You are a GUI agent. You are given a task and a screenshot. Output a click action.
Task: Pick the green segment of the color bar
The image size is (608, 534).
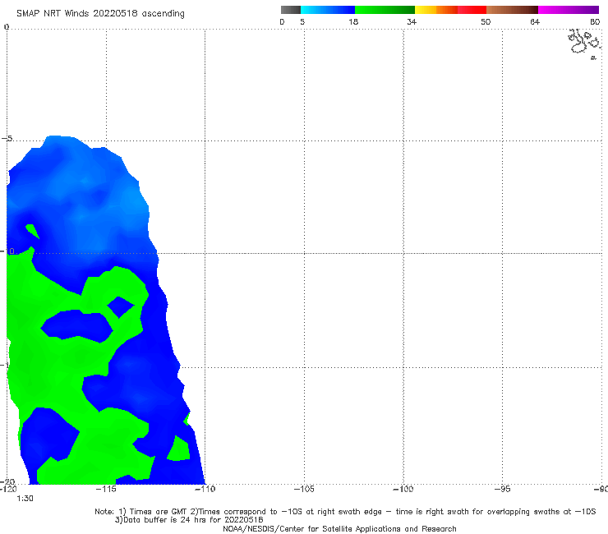[385, 10]
